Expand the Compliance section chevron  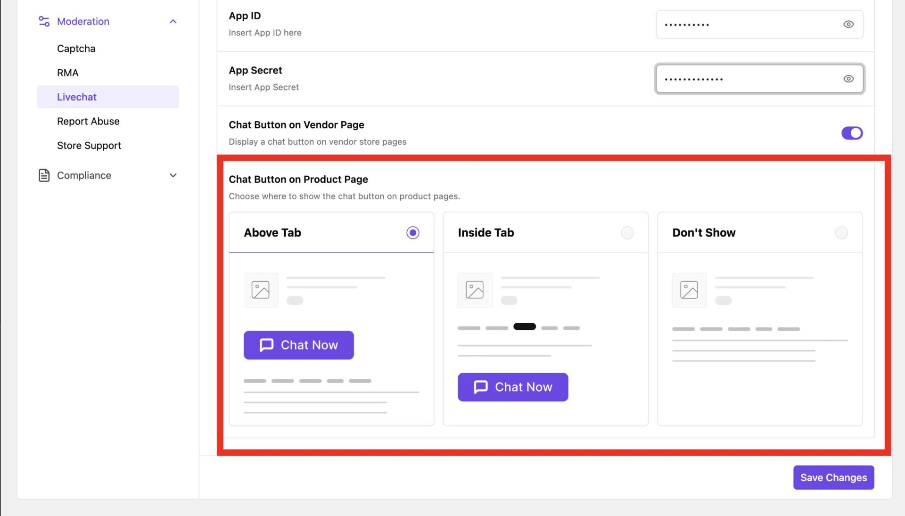[x=173, y=175]
